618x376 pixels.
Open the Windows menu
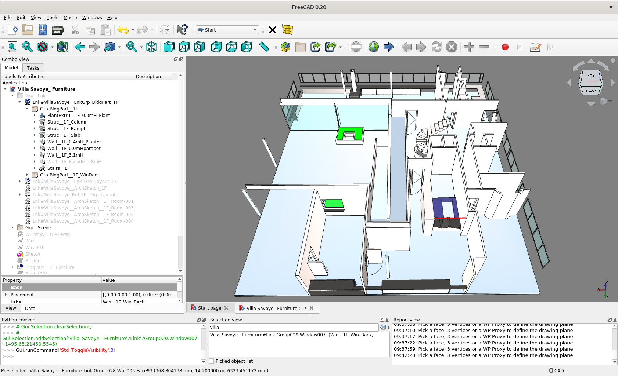click(92, 17)
